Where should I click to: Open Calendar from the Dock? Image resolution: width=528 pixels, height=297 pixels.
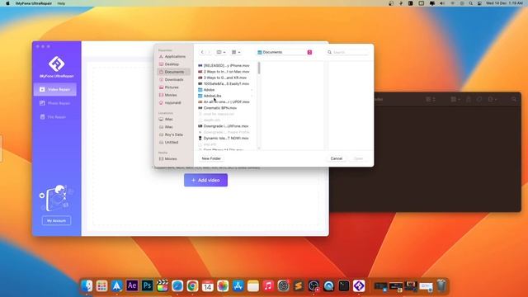(x=208, y=286)
